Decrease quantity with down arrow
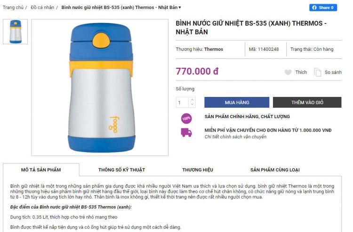 coord(192,104)
